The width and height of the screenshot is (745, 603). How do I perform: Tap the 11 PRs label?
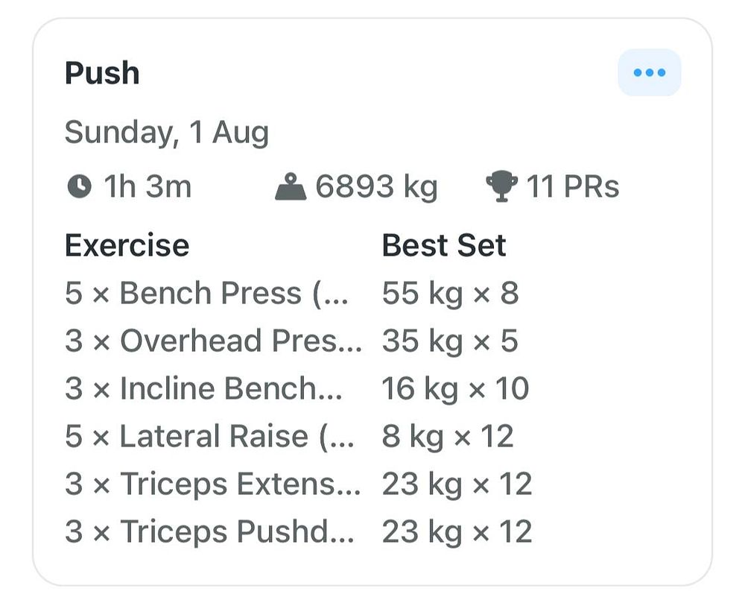572,186
